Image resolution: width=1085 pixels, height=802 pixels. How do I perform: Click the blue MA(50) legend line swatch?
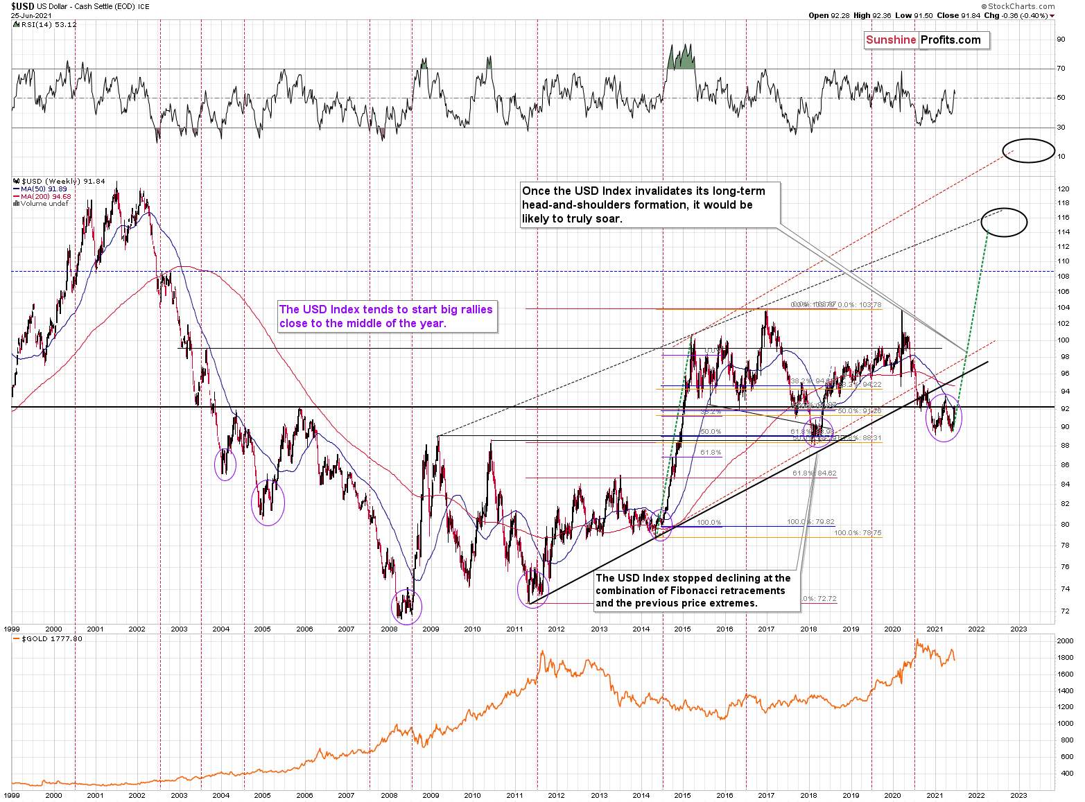point(17,189)
